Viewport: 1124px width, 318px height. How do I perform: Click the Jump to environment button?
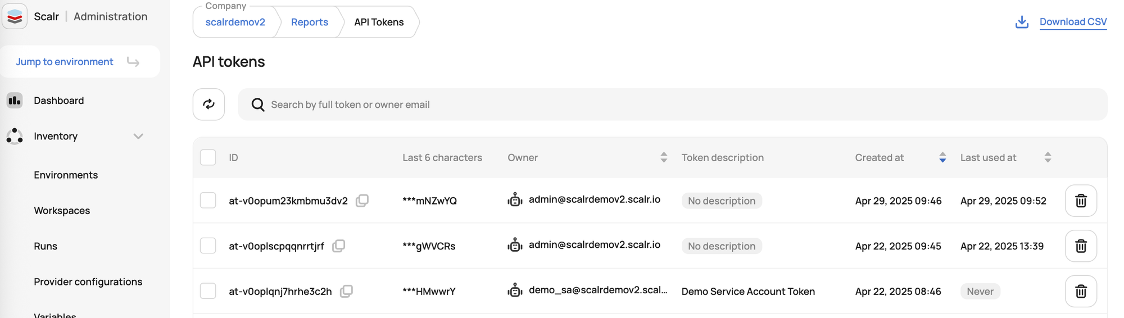pos(80,62)
